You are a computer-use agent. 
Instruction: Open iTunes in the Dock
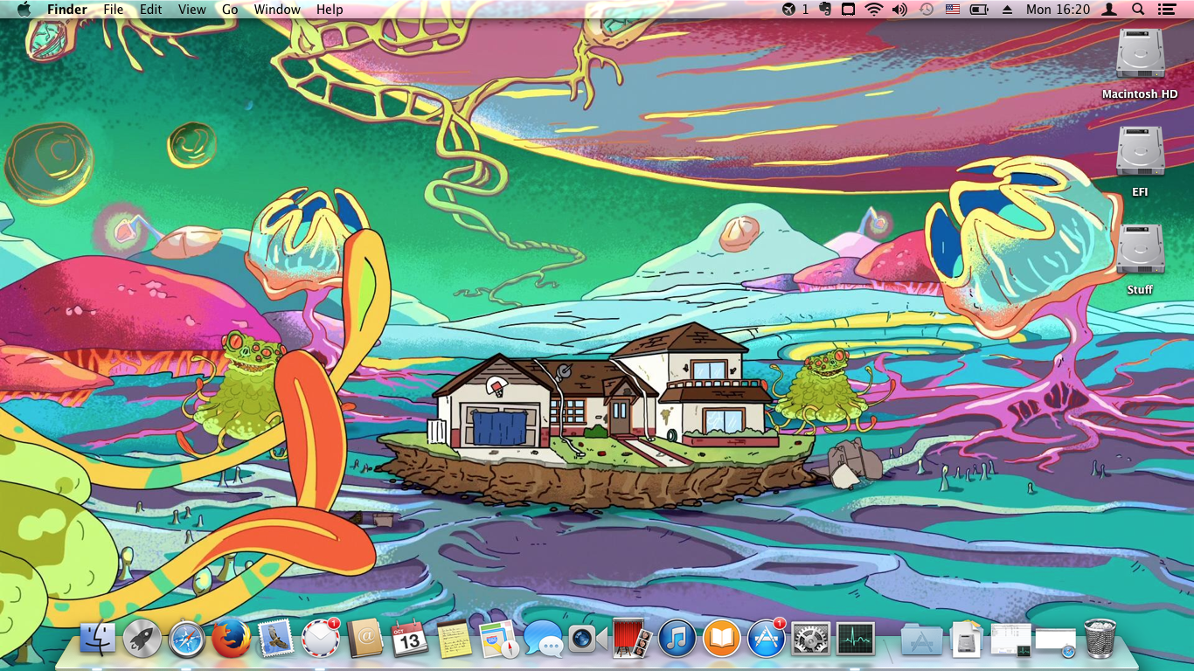[x=677, y=640]
